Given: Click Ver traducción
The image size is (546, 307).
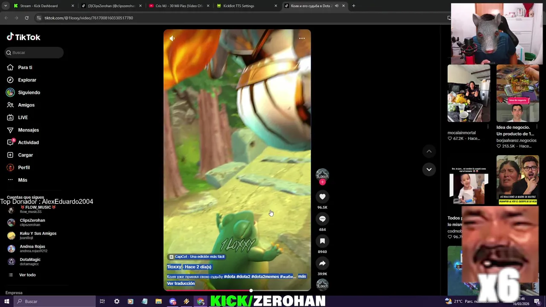Looking at the screenshot, I should (181, 283).
